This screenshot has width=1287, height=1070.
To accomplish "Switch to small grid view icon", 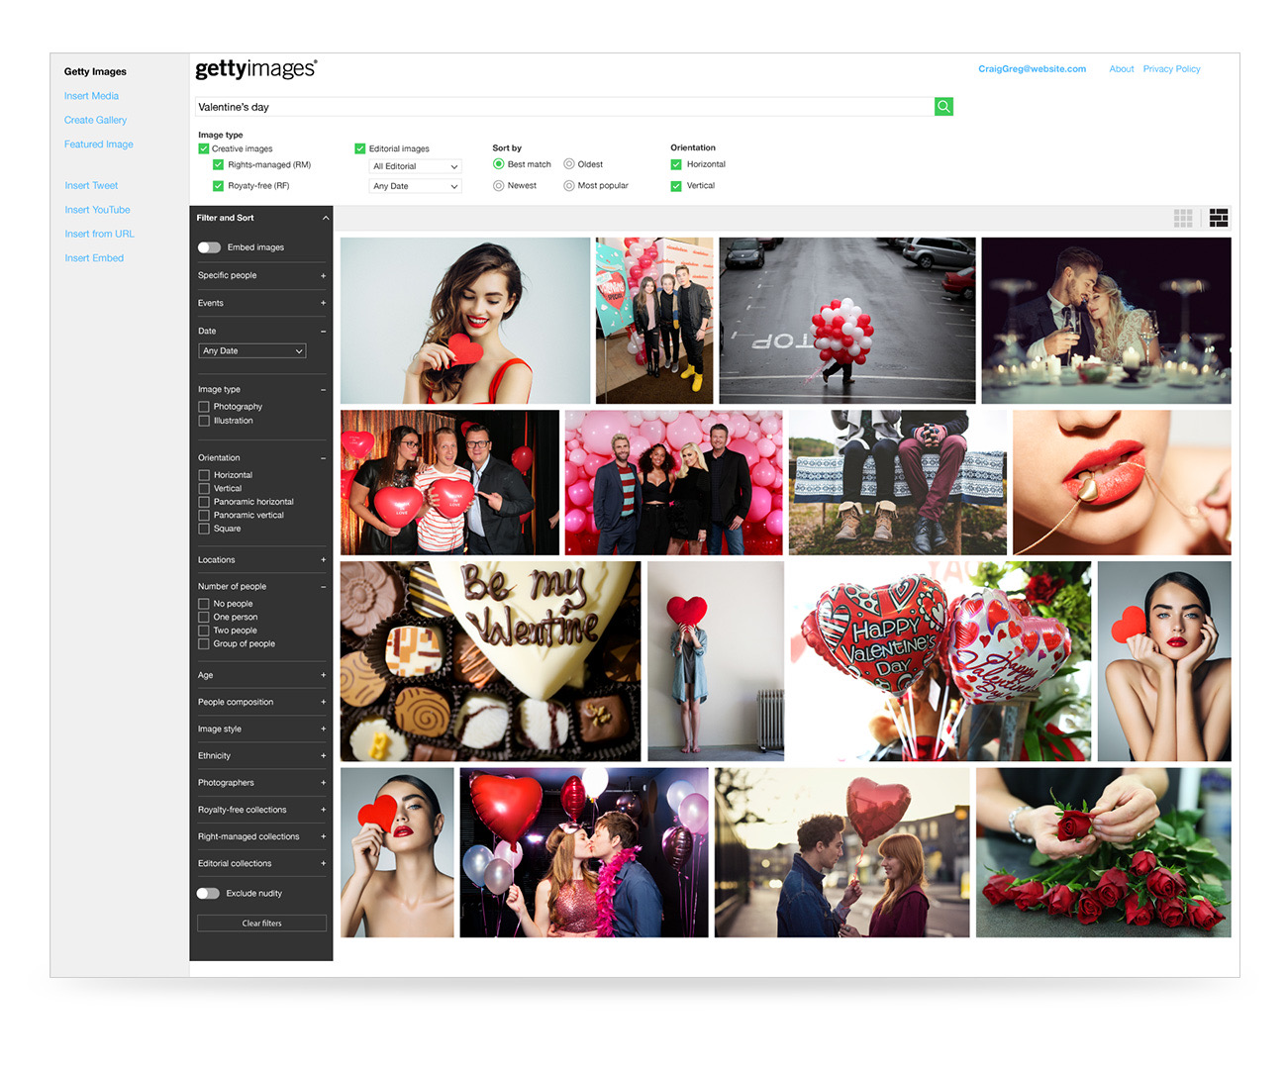I will (1183, 218).
